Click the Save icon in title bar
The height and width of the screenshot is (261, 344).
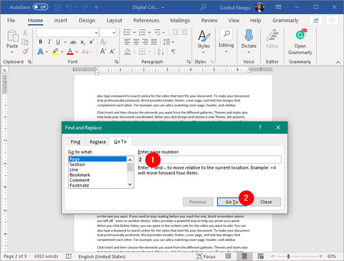point(57,7)
